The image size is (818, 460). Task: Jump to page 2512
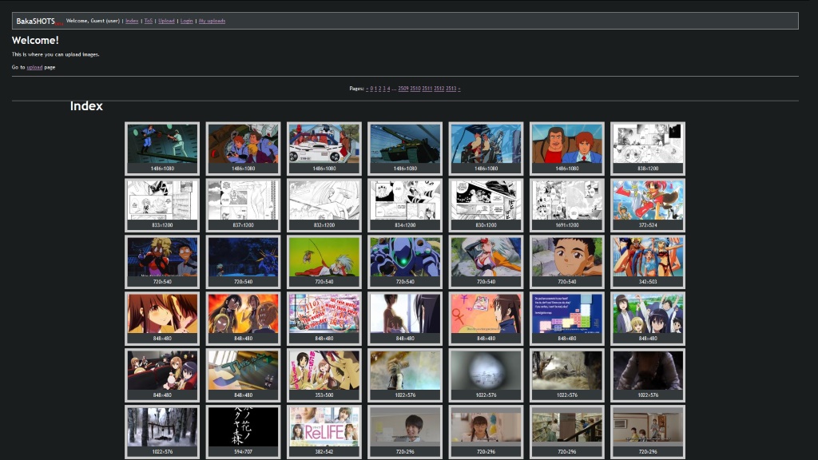pyautogui.click(x=439, y=89)
